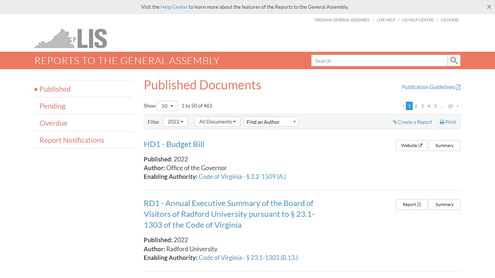Dismiss the Help Center banner with X

pyautogui.click(x=489, y=7)
